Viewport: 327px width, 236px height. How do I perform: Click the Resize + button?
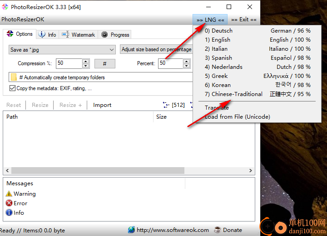70,105
